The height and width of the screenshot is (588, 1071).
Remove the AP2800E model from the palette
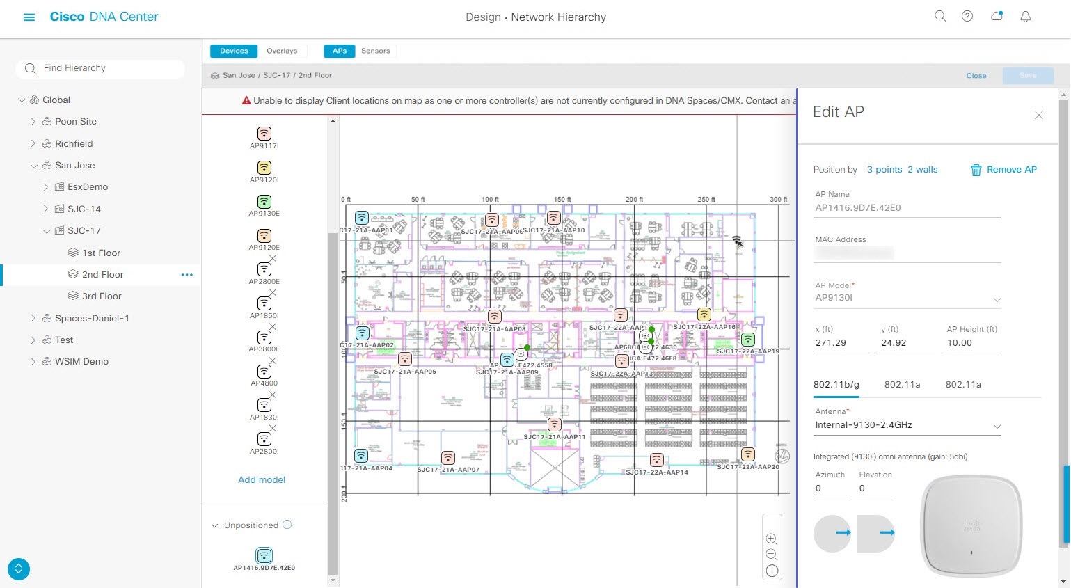click(x=273, y=259)
